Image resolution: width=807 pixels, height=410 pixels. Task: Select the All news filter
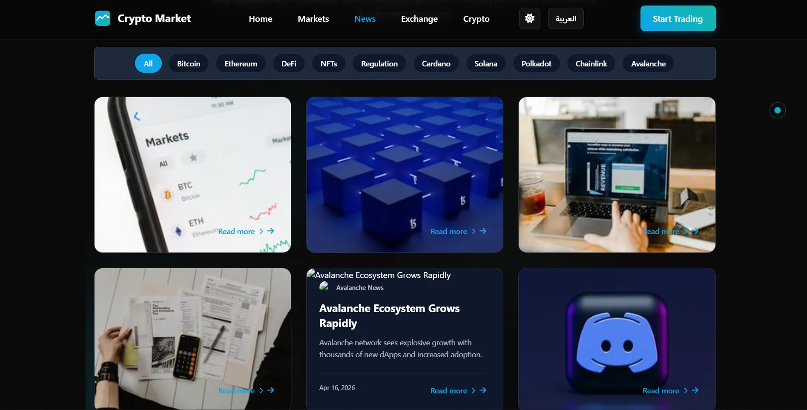point(148,63)
